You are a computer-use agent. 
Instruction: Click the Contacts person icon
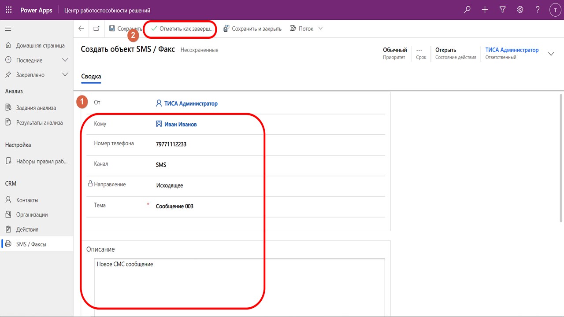pyautogui.click(x=8, y=200)
